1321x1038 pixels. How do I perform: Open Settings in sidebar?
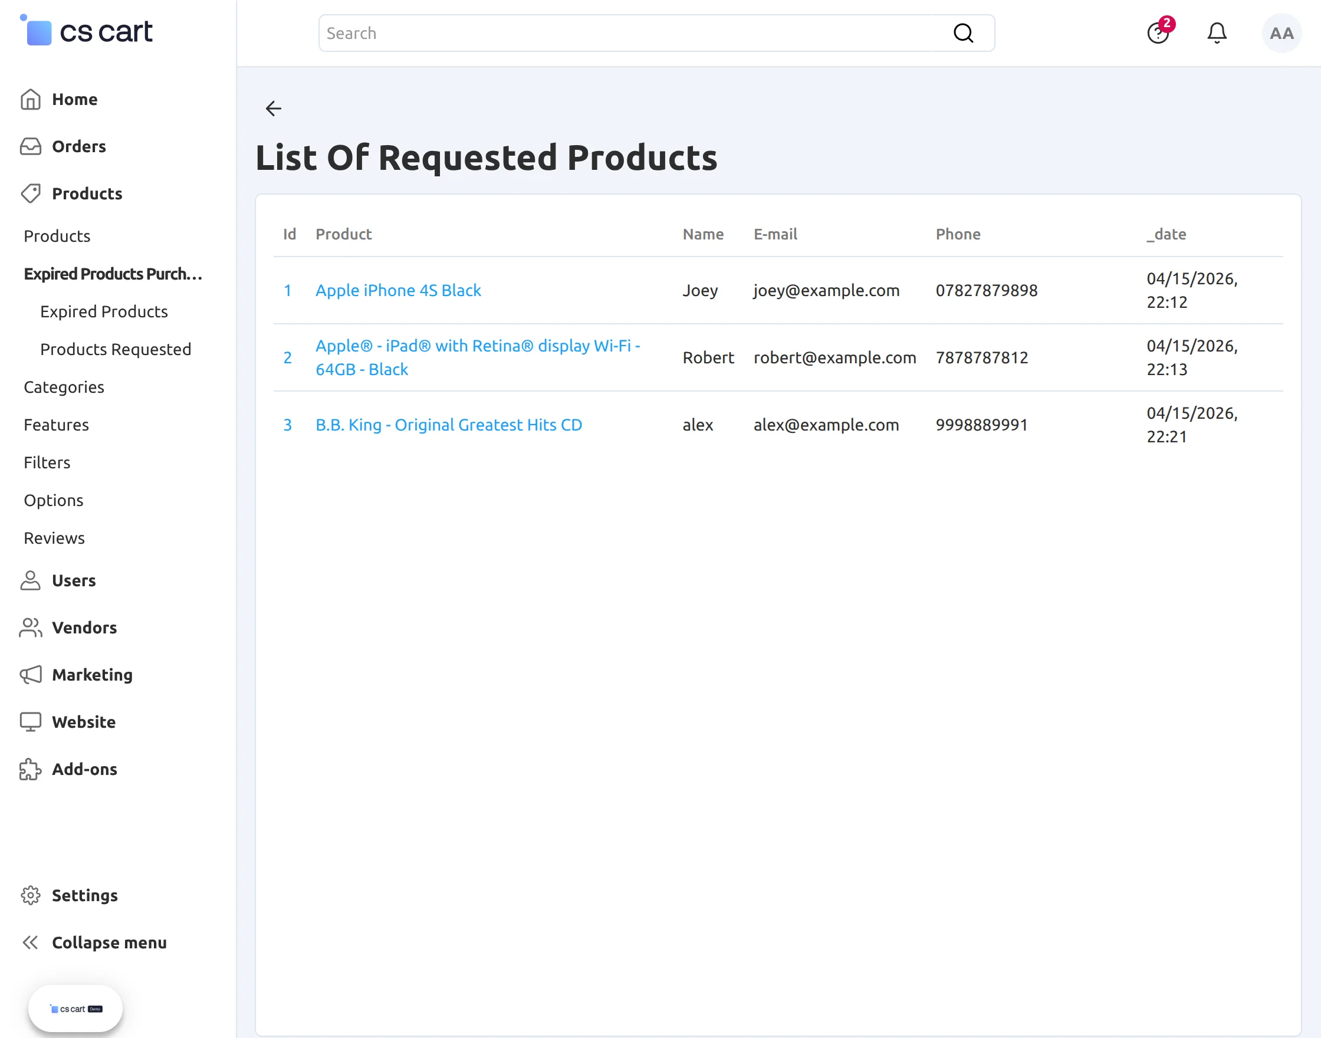[85, 895]
